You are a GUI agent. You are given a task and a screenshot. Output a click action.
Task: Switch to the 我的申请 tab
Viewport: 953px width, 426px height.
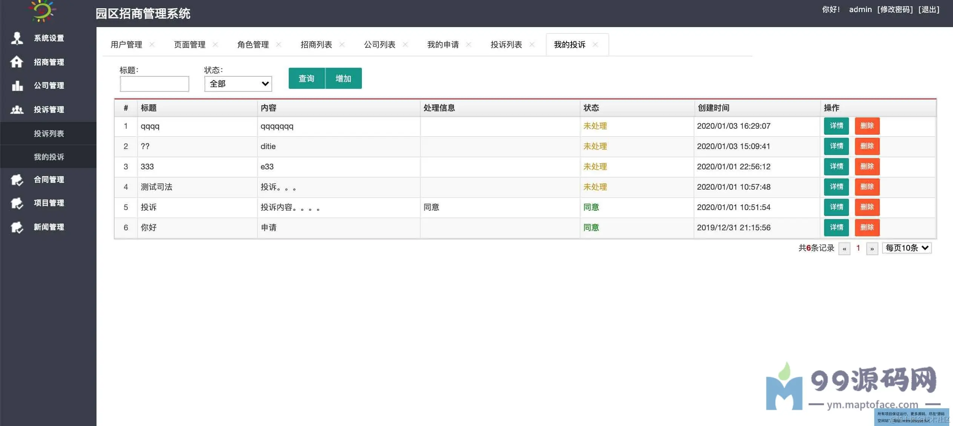(x=443, y=45)
